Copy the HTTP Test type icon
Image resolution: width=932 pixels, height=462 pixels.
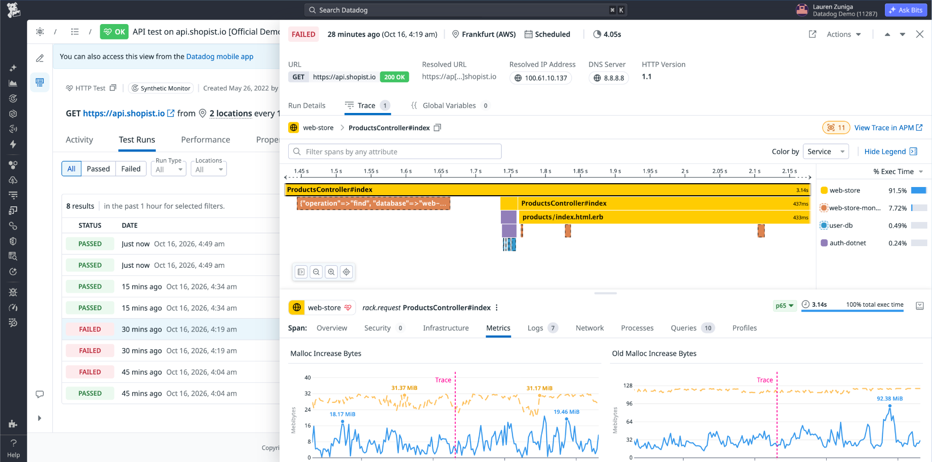pyautogui.click(x=113, y=88)
